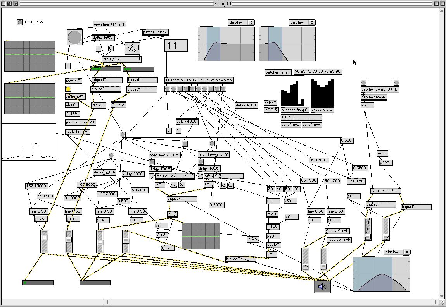Click the frequency bands multislider under patcher filter
Image resolution: width=446 pixels, height=307 pixels.
pyautogui.click(x=293, y=91)
